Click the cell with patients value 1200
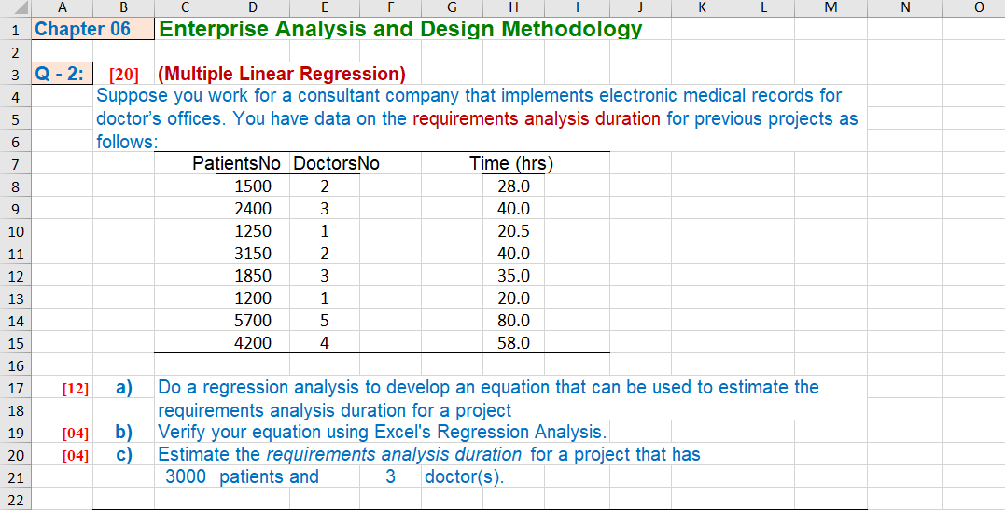The height and width of the screenshot is (510, 1005). pos(253,298)
